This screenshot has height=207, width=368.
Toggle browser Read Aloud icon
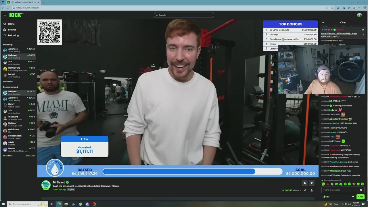point(327,8)
